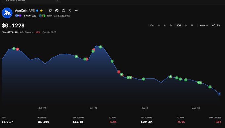
Task: Click red marker beside first green left-peak marker
Action: tap(17, 49)
